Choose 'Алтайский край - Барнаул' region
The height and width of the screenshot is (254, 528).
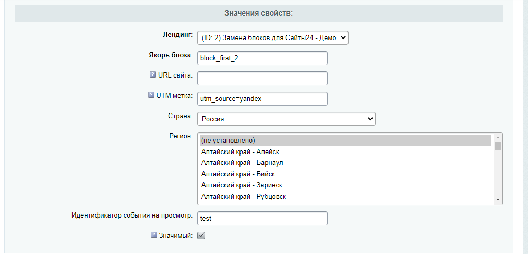coord(345,163)
